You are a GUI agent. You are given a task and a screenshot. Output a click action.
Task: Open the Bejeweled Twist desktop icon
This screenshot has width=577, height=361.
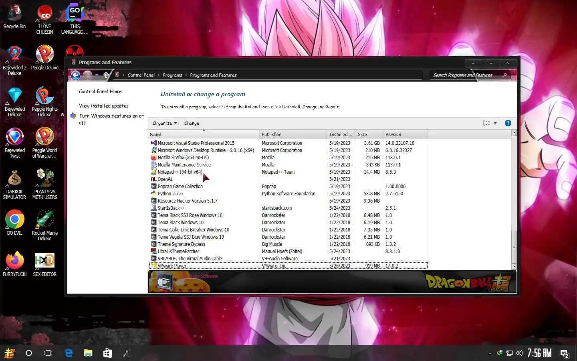[14, 143]
